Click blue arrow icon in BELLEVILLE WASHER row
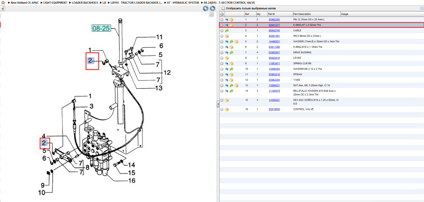This screenshot has width=424, height=202. [x=226, y=91]
